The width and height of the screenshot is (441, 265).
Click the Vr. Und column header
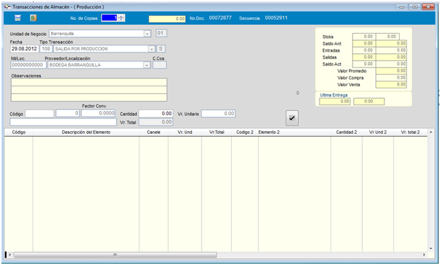point(185,132)
